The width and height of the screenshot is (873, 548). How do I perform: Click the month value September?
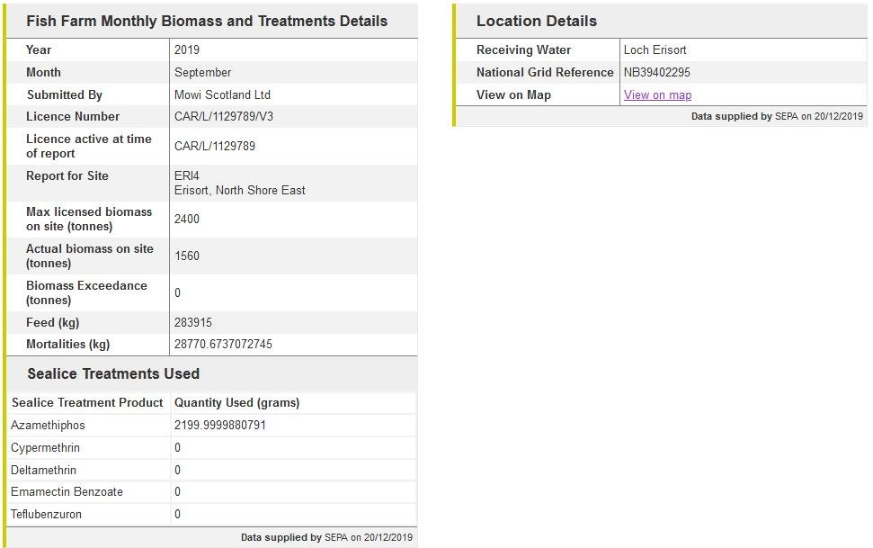pos(202,72)
